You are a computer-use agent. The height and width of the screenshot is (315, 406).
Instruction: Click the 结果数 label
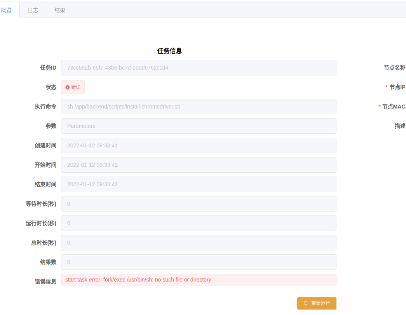[48, 262]
